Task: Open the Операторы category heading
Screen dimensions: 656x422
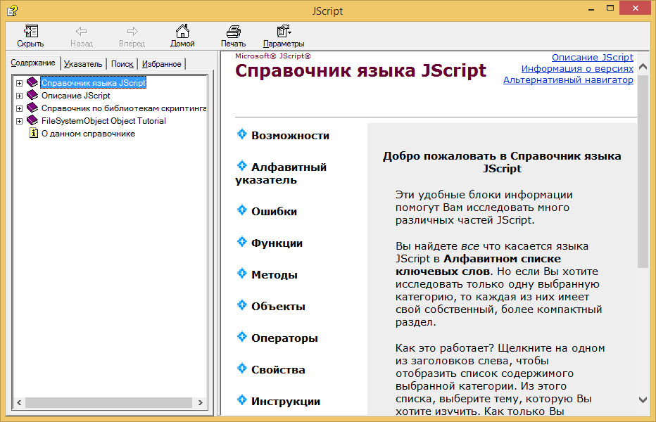Action: pyautogui.click(x=284, y=338)
